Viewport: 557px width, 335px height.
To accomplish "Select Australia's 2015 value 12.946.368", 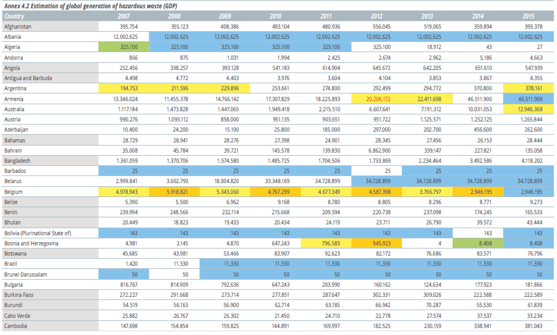I will coord(530,109).
